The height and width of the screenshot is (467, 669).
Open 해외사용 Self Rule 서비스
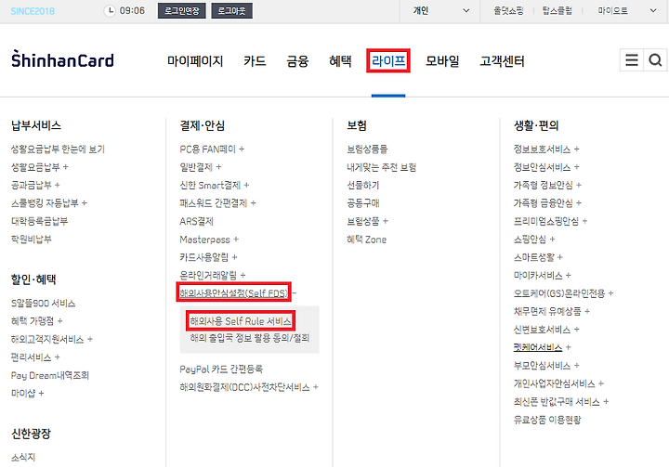(x=241, y=320)
